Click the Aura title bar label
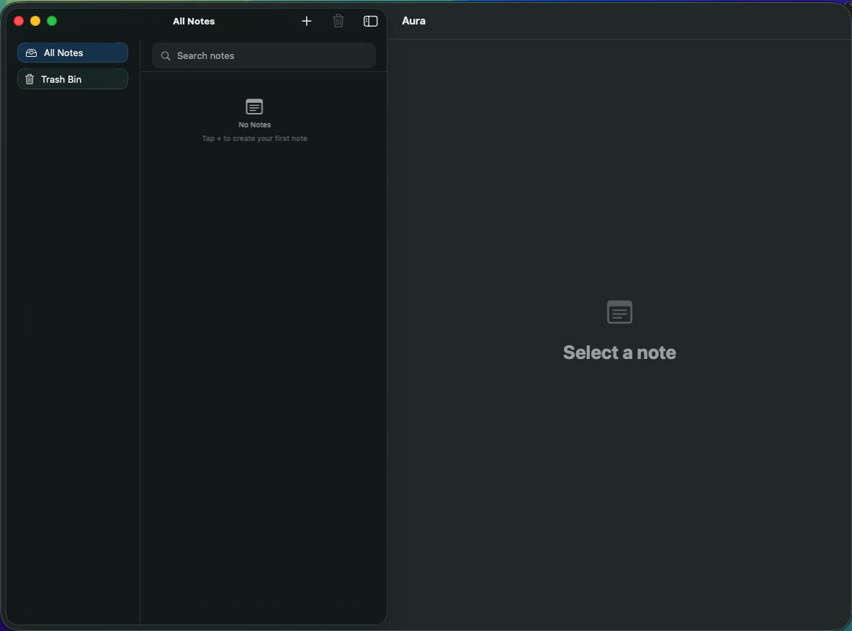 pos(413,21)
